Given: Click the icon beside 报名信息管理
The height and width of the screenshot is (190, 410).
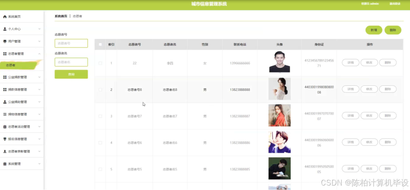Looking at the screenshot, I should click(5, 139).
